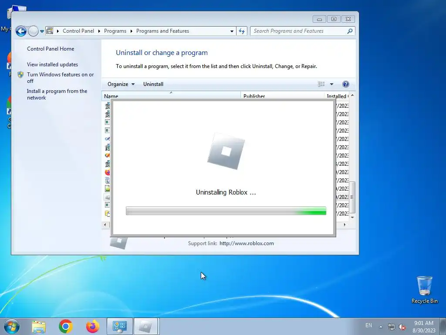Select Control Panel in the address breadcrumb

pyautogui.click(x=78, y=31)
